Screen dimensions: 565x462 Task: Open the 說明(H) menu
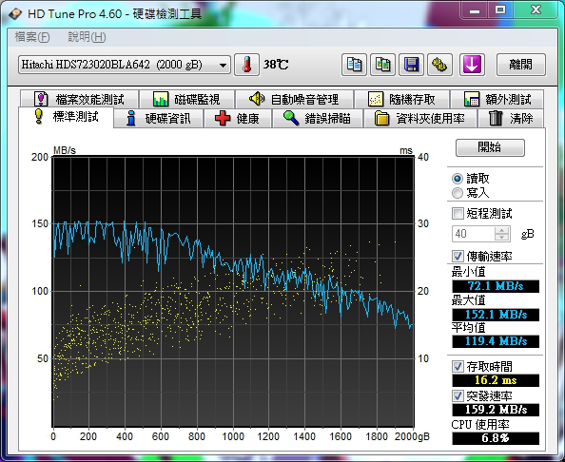tap(87, 37)
